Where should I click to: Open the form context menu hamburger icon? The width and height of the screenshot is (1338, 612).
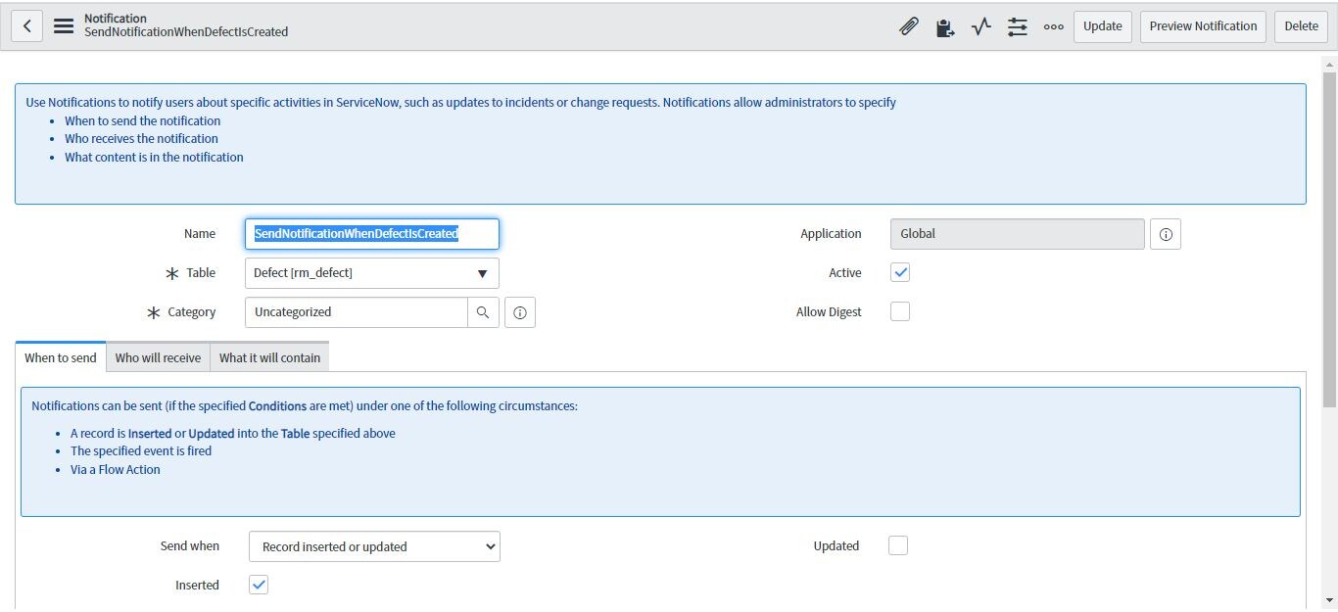[x=63, y=24]
